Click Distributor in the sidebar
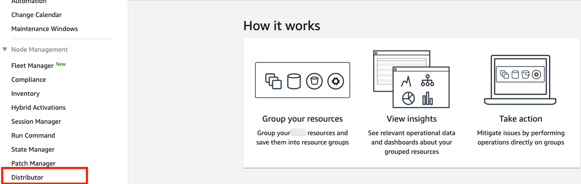The height and width of the screenshot is (184, 581). [x=27, y=177]
